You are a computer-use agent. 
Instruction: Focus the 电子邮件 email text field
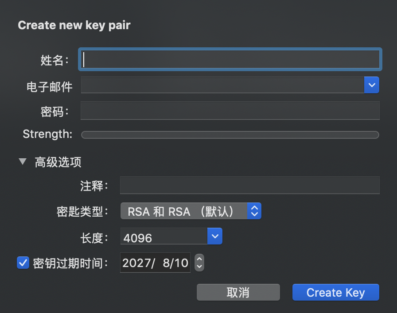[222, 85]
